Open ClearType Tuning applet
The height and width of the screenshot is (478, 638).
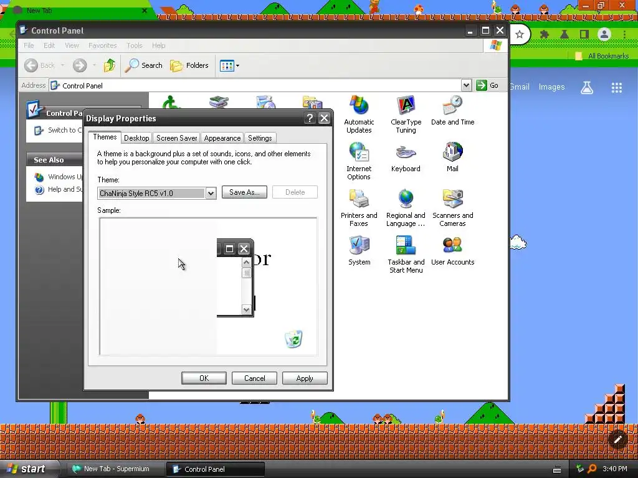pos(406,115)
